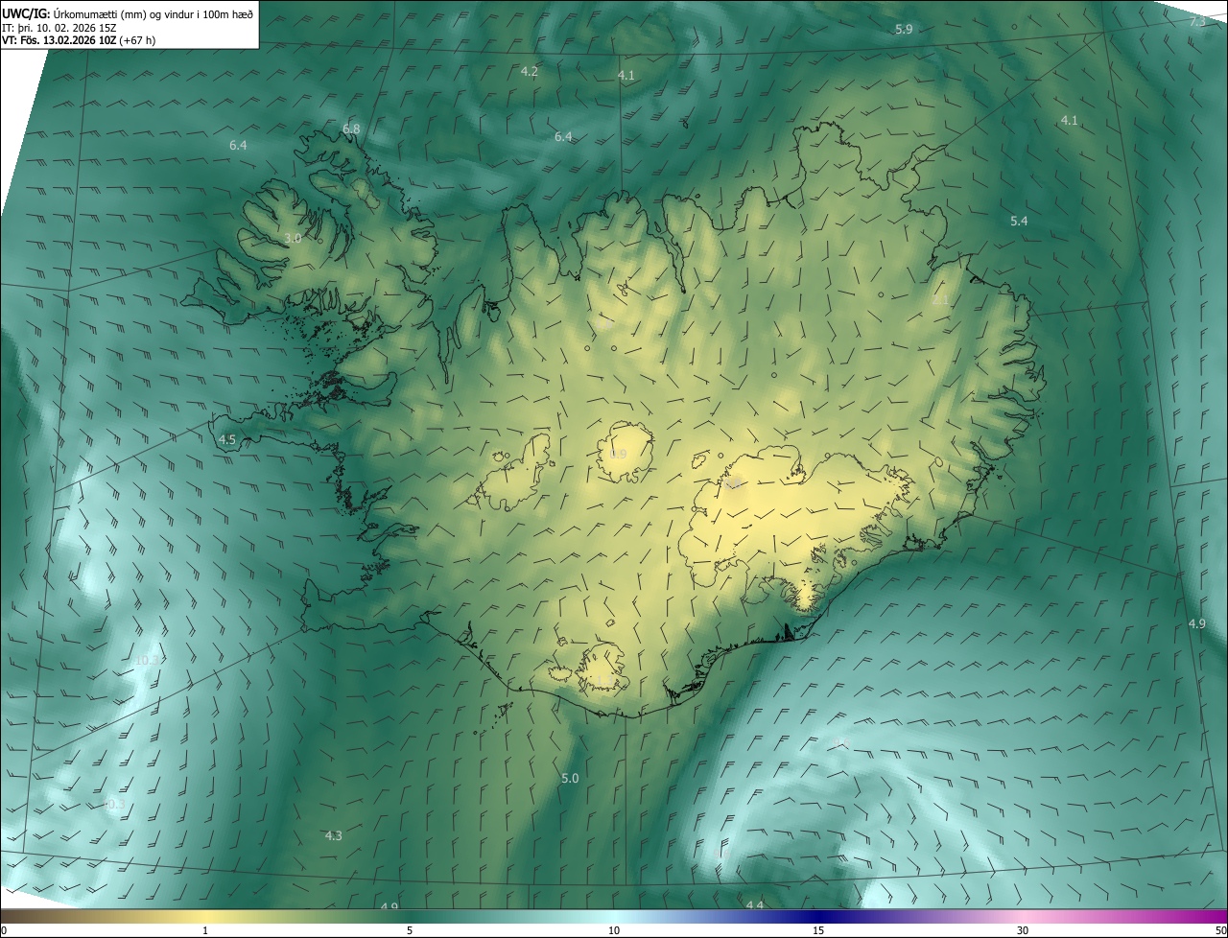
Task: Click the 3.0 value label on the Westfjords
Action: (x=293, y=238)
